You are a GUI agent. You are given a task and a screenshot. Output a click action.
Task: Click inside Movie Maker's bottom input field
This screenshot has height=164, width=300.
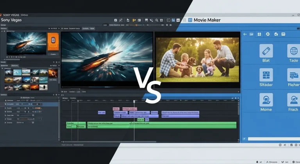[x=274, y=139]
